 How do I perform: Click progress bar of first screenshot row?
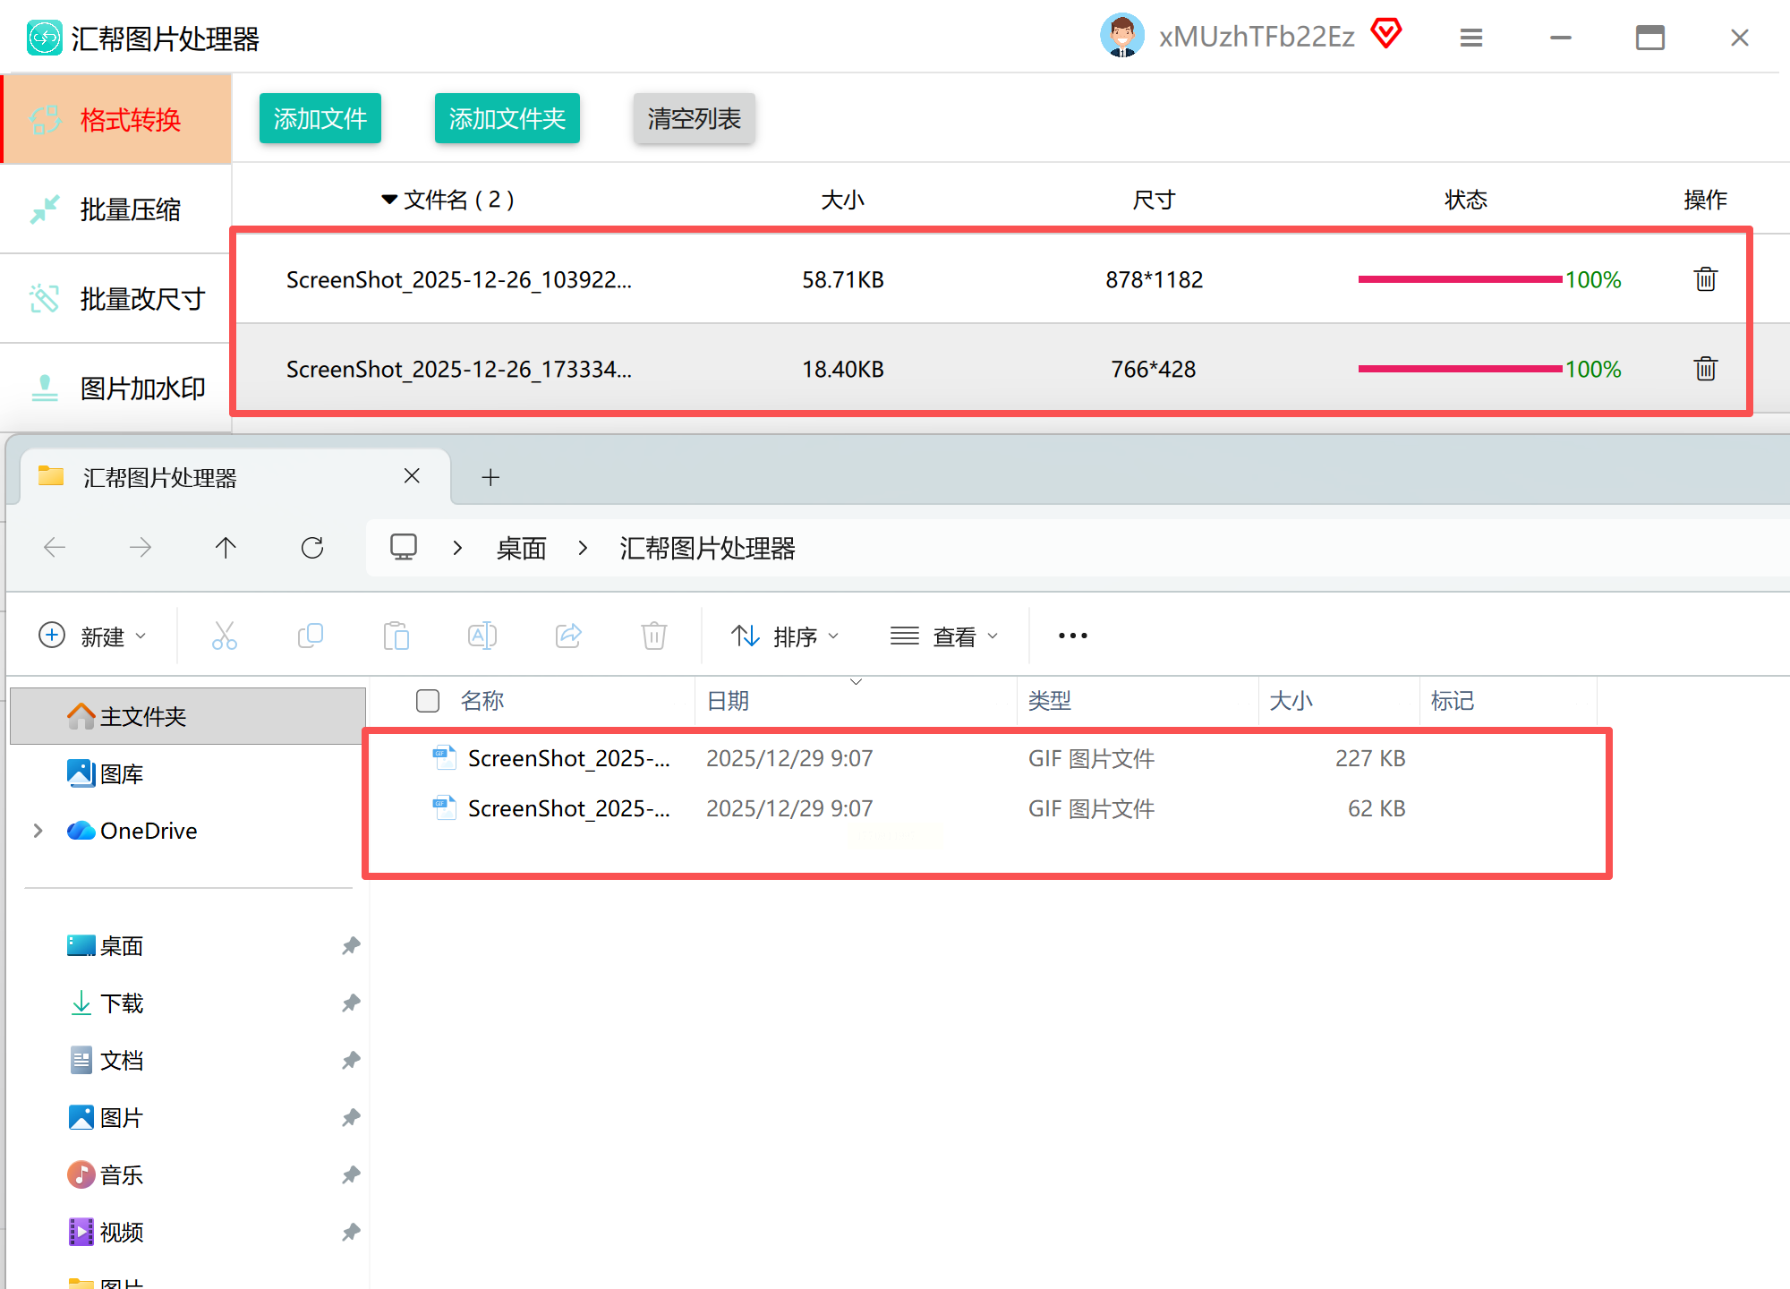click(1460, 279)
